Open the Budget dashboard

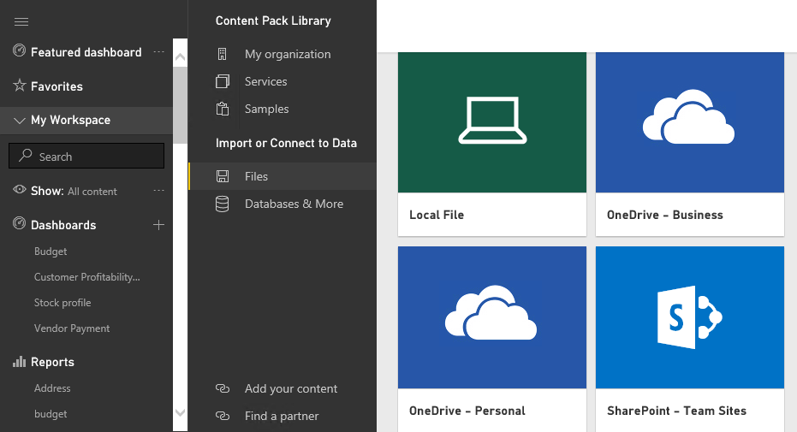coord(51,252)
